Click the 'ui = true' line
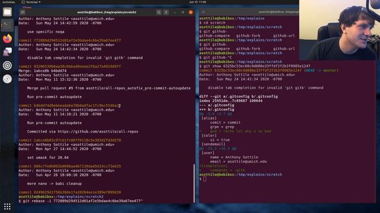 coord(220,140)
